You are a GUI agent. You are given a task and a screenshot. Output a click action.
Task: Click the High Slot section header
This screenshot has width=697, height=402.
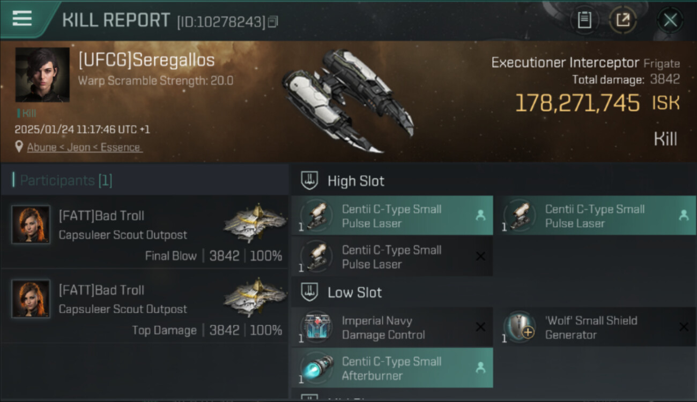pos(355,181)
